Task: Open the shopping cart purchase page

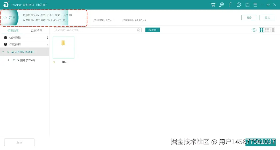Action: [x=213, y=5]
